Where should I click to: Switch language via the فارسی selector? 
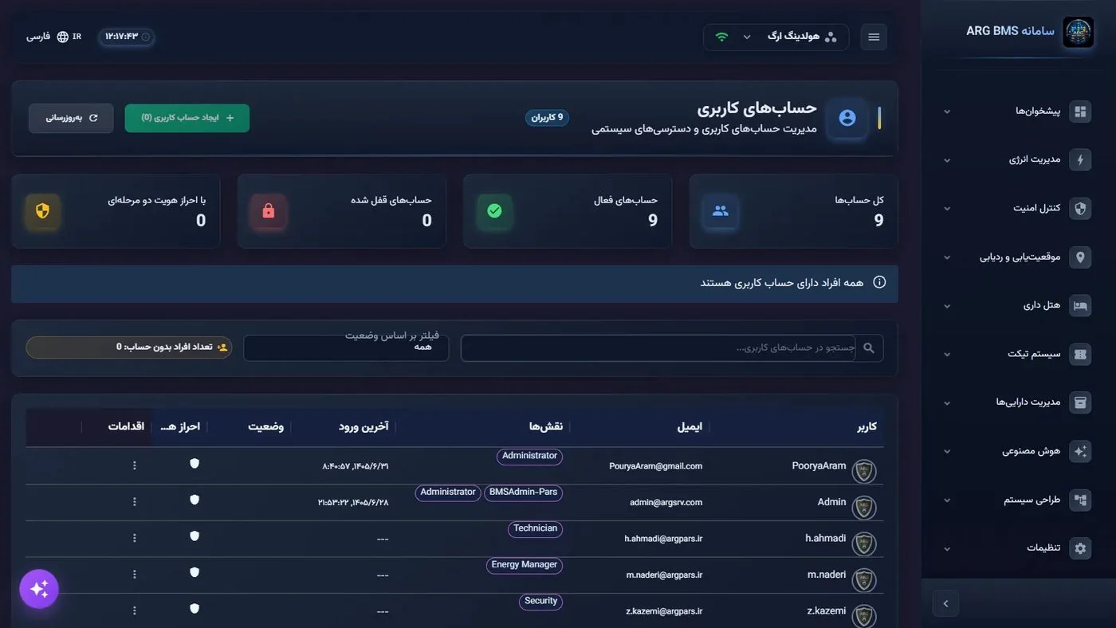click(53, 37)
